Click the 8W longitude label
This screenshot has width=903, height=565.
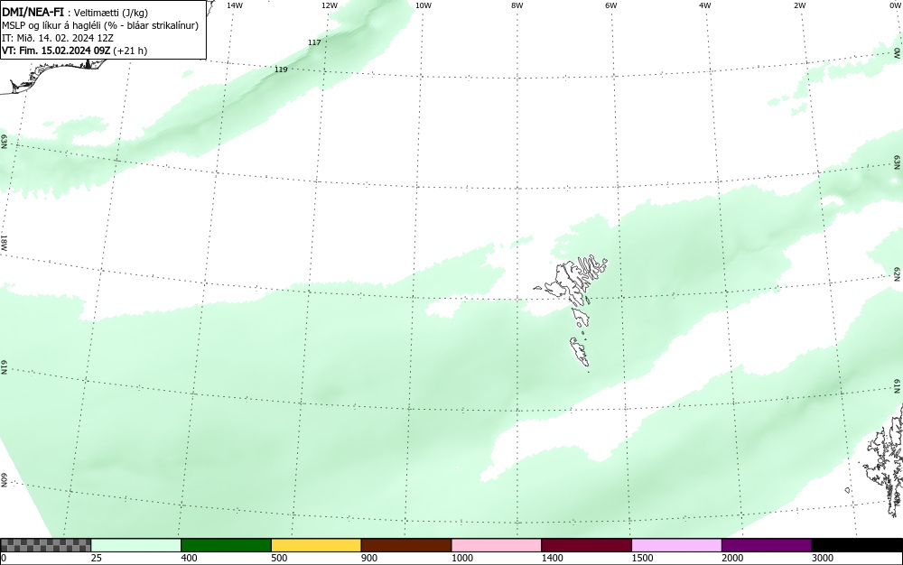(x=517, y=5)
